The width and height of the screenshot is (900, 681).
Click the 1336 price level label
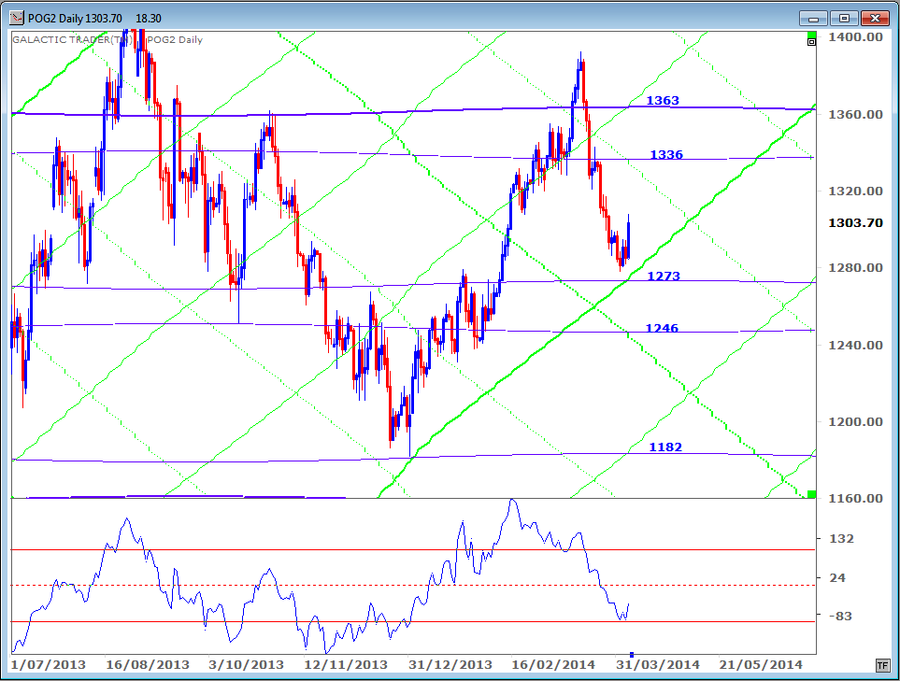click(x=666, y=154)
